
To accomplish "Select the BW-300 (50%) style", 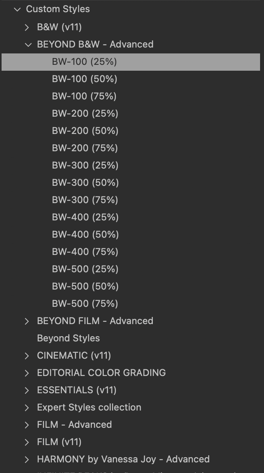I will [131, 183].
